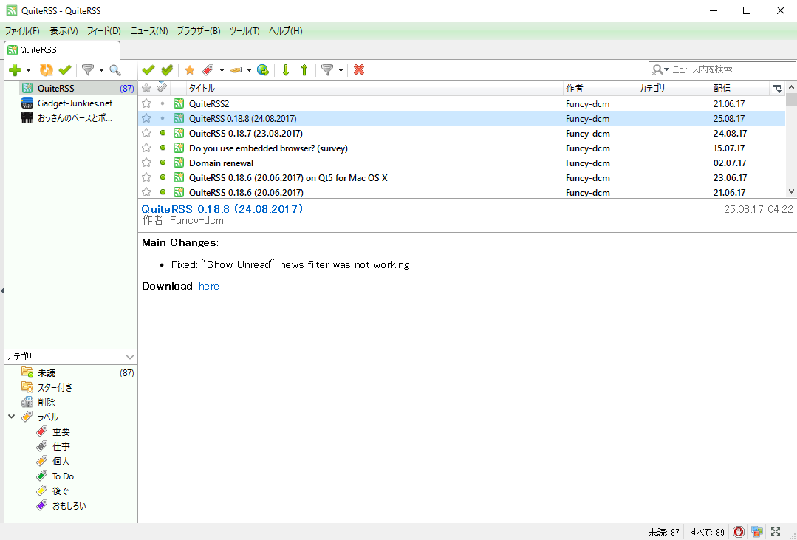Open the label tag dropdown arrow

(x=222, y=70)
